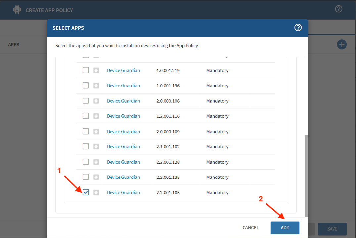
Task: Click the dialog's vertical scrollbar thumb
Action: 306,175
